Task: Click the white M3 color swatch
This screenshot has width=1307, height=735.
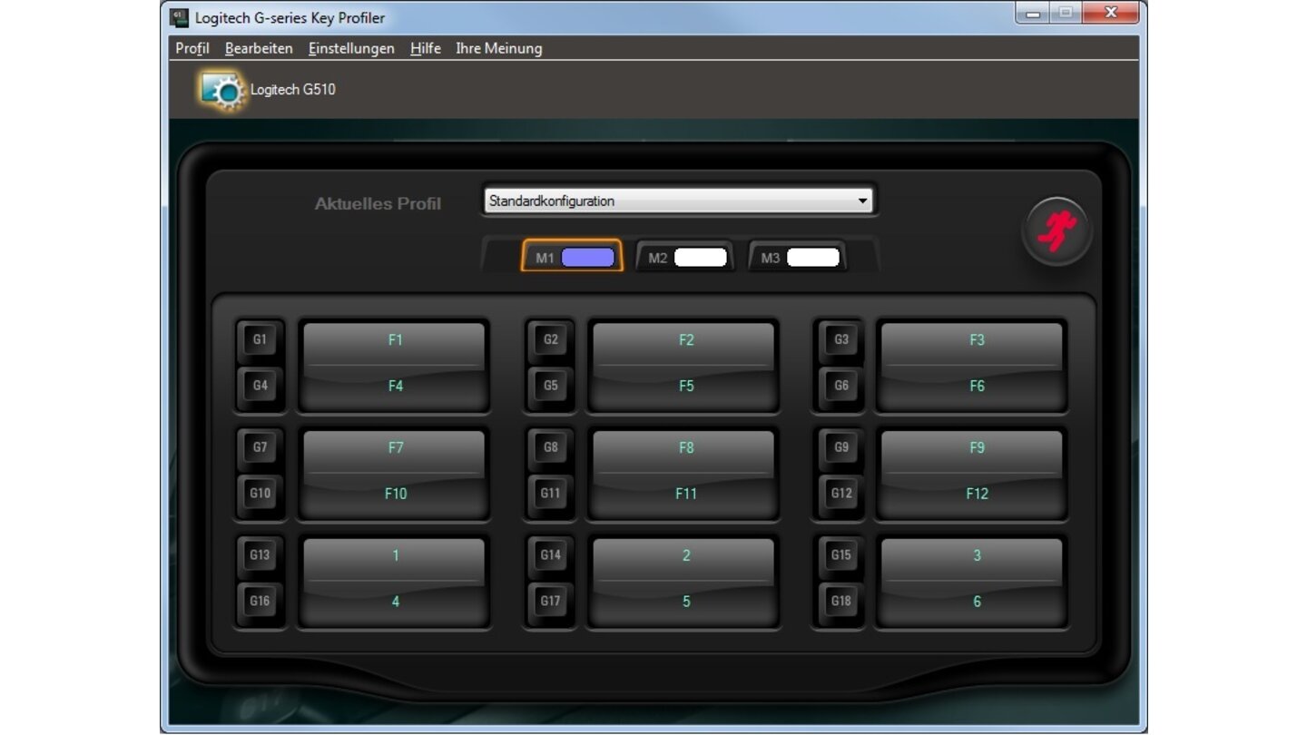Action: coord(813,258)
